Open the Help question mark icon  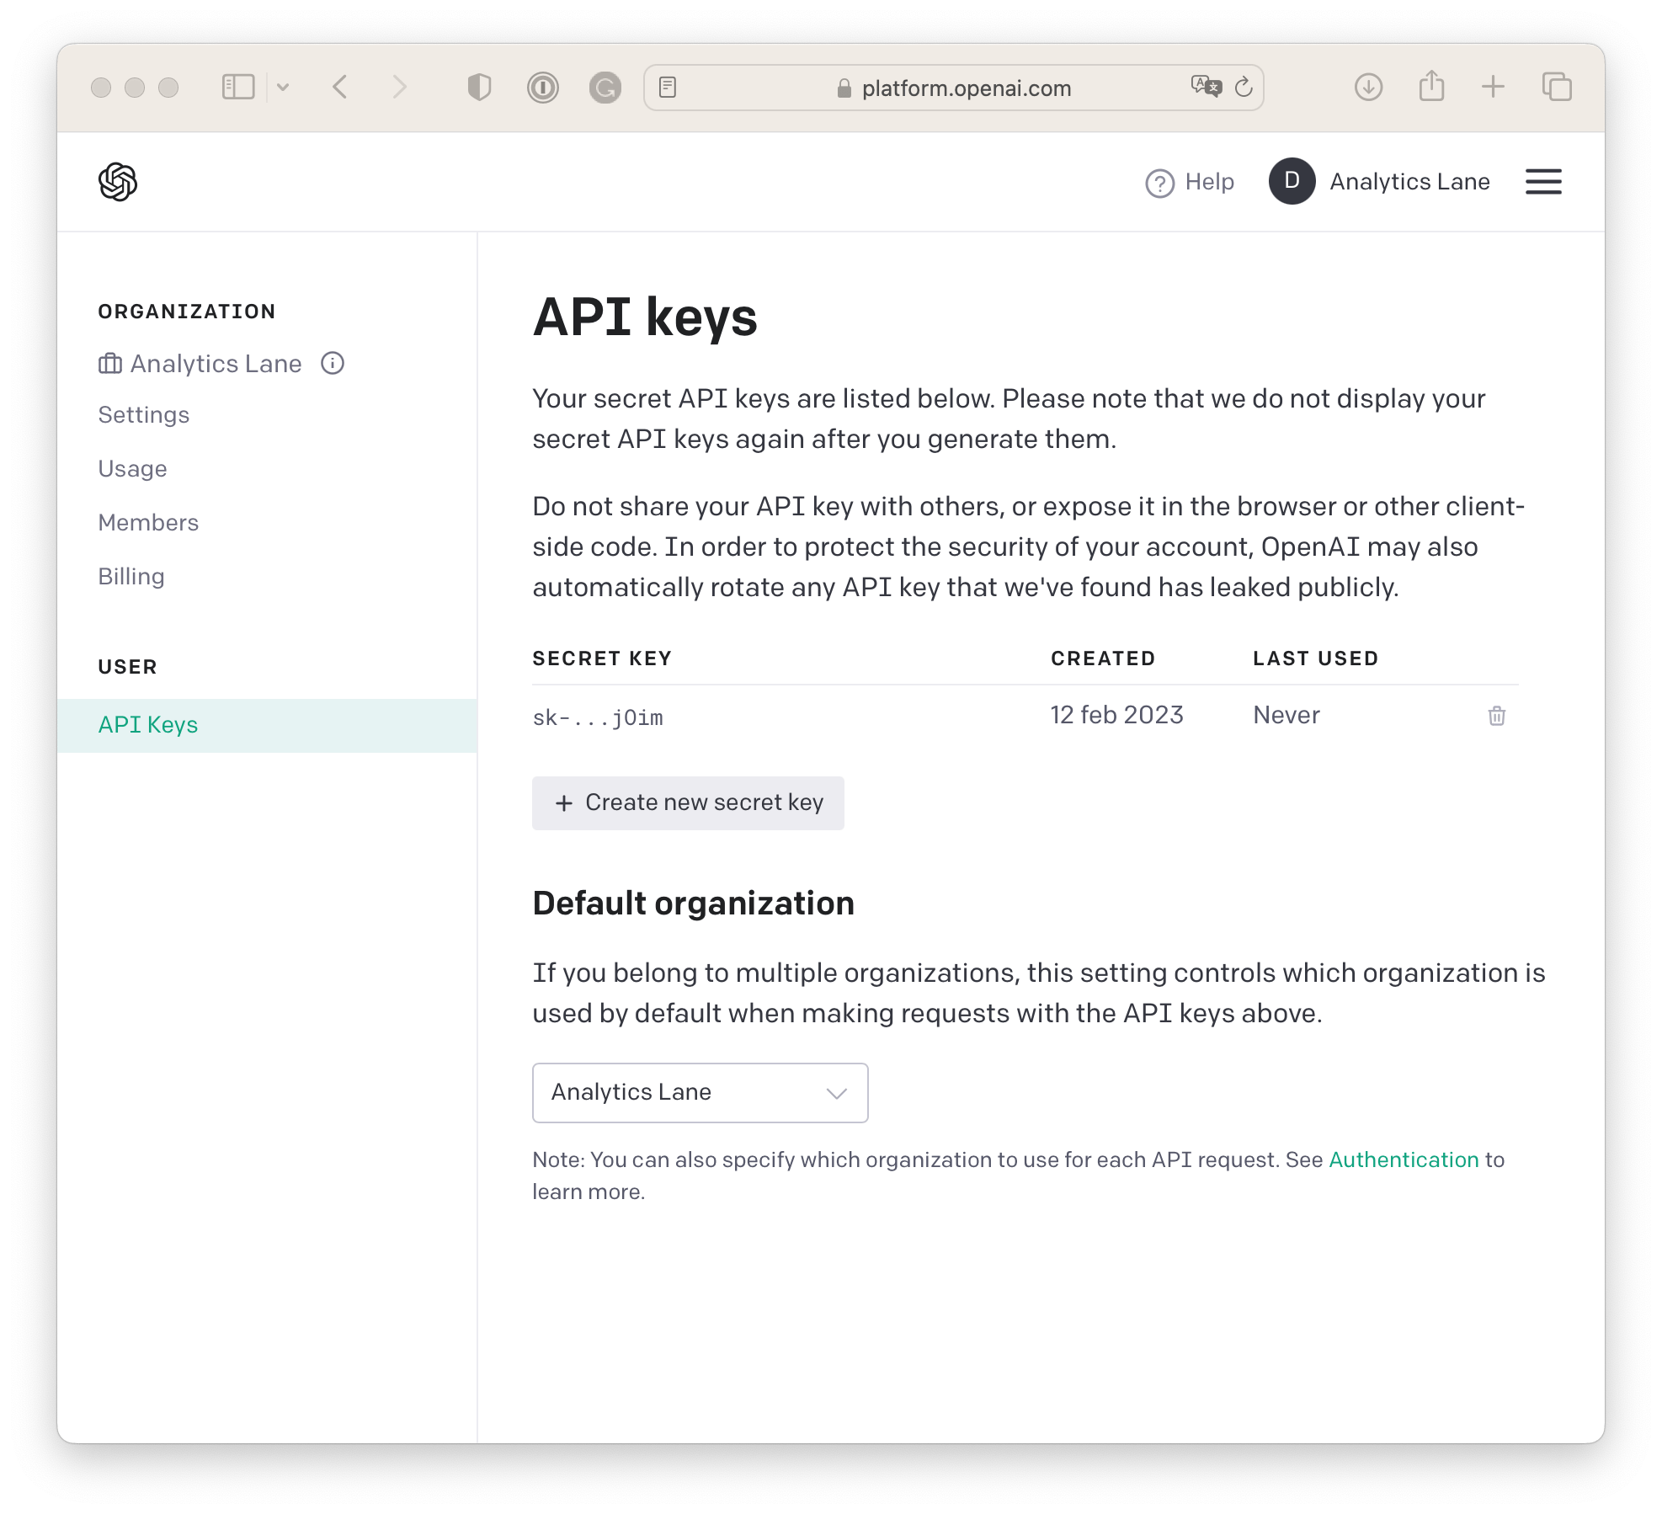coord(1159,183)
